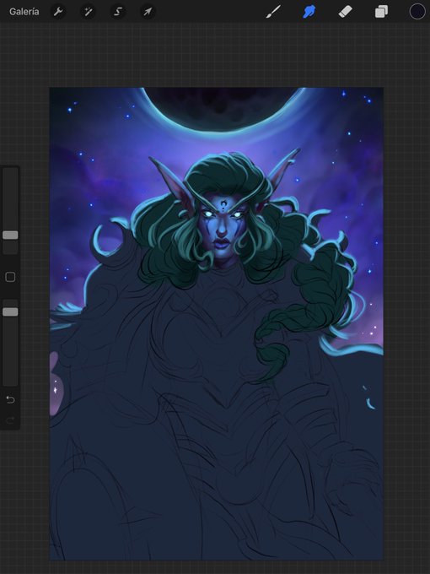Redo with the sidebar redo arrow
Screen dimensions: 430x574
point(10,420)
